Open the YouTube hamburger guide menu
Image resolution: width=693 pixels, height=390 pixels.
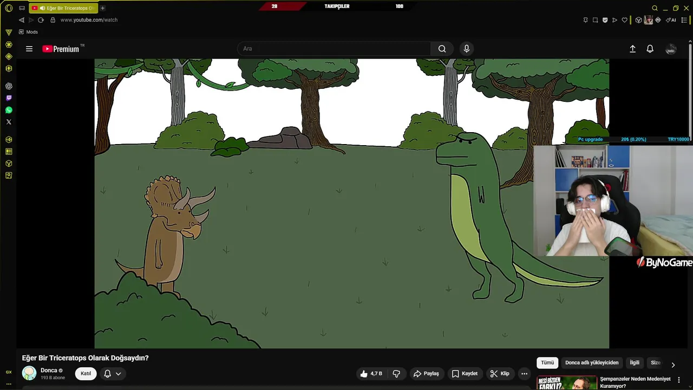pos(29,49)
